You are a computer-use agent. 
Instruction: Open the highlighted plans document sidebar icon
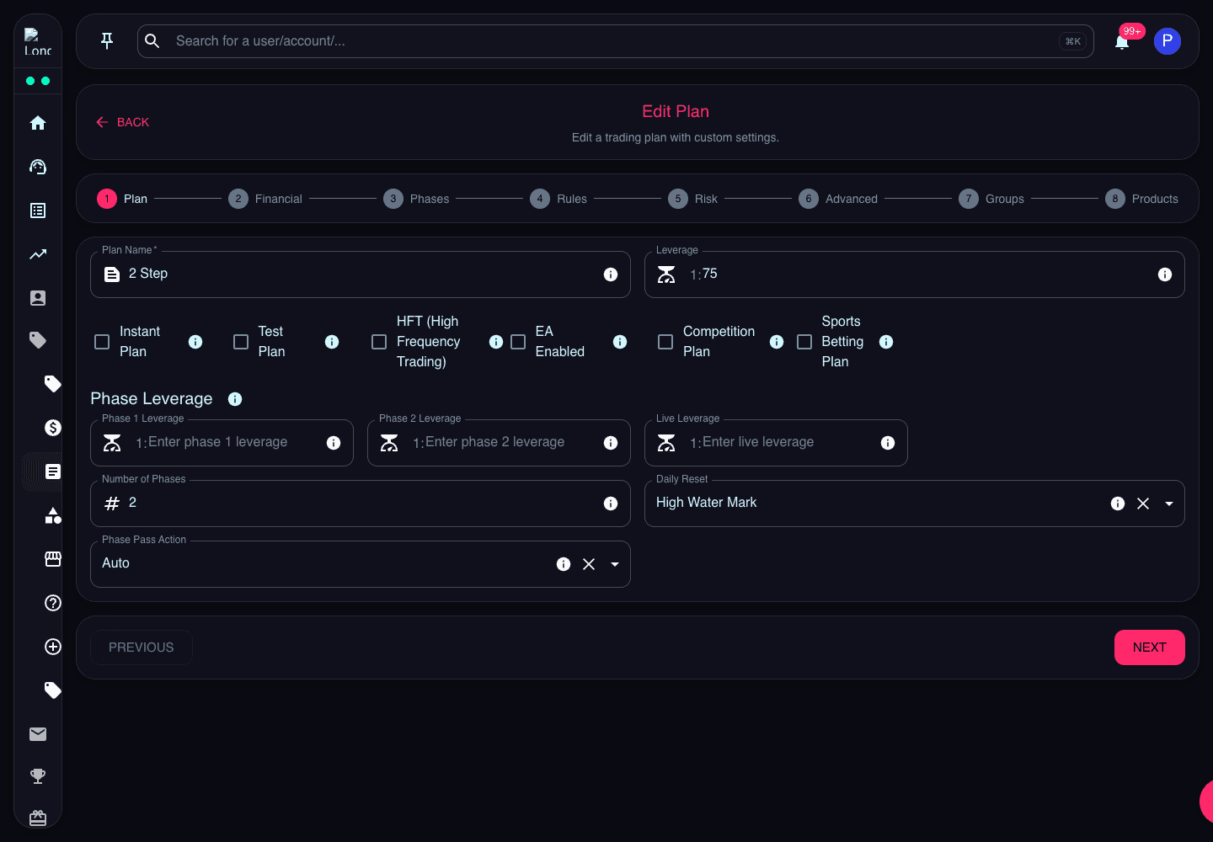pyautogui.click(x=53, y=472)
